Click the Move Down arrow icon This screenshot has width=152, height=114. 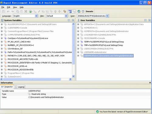[x=60, y=12]
